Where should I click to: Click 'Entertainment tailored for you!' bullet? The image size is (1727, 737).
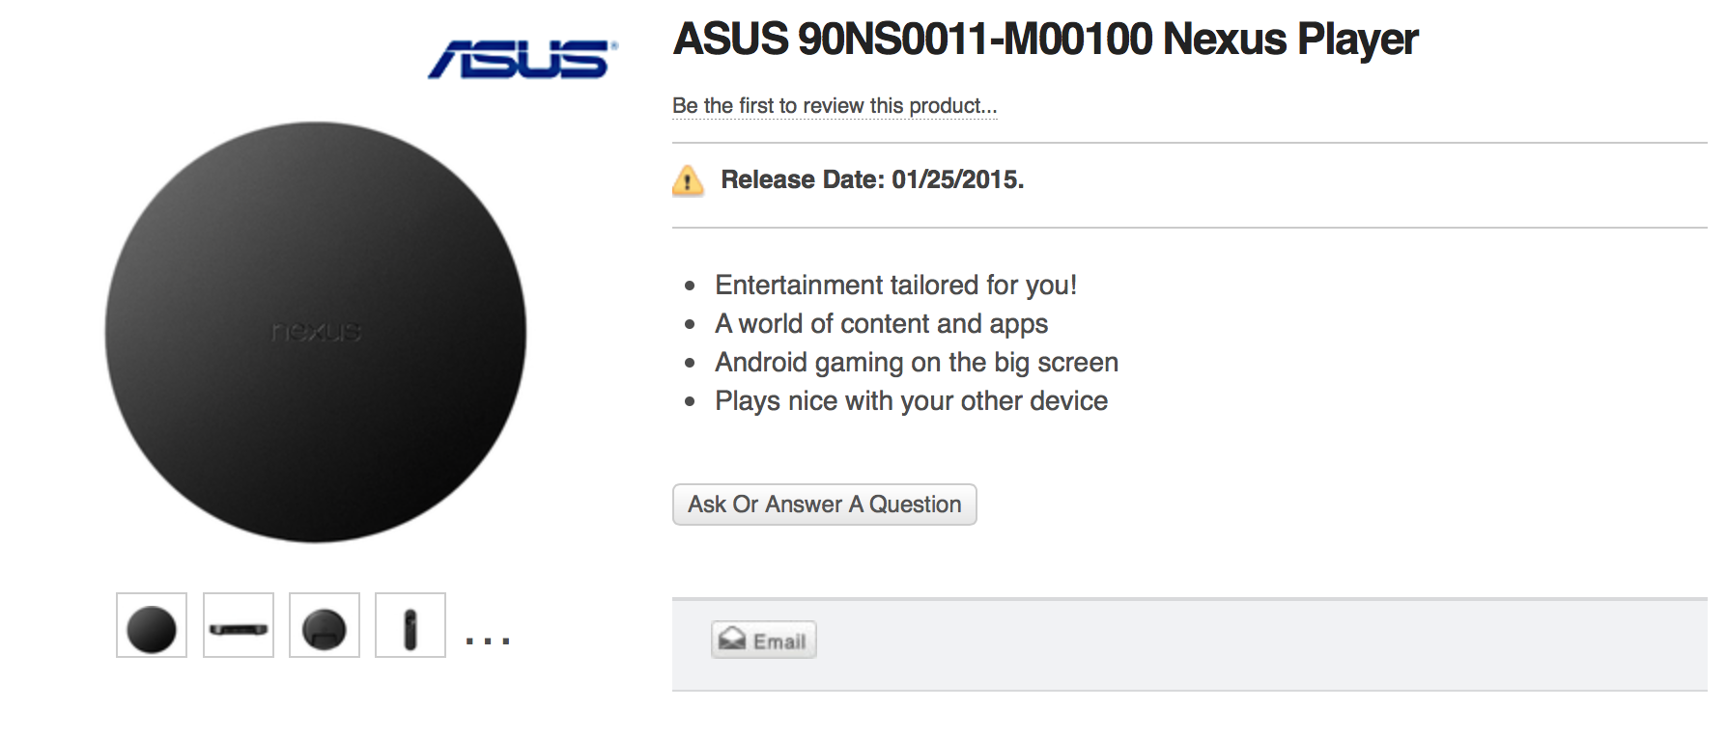tap(895, 286)
